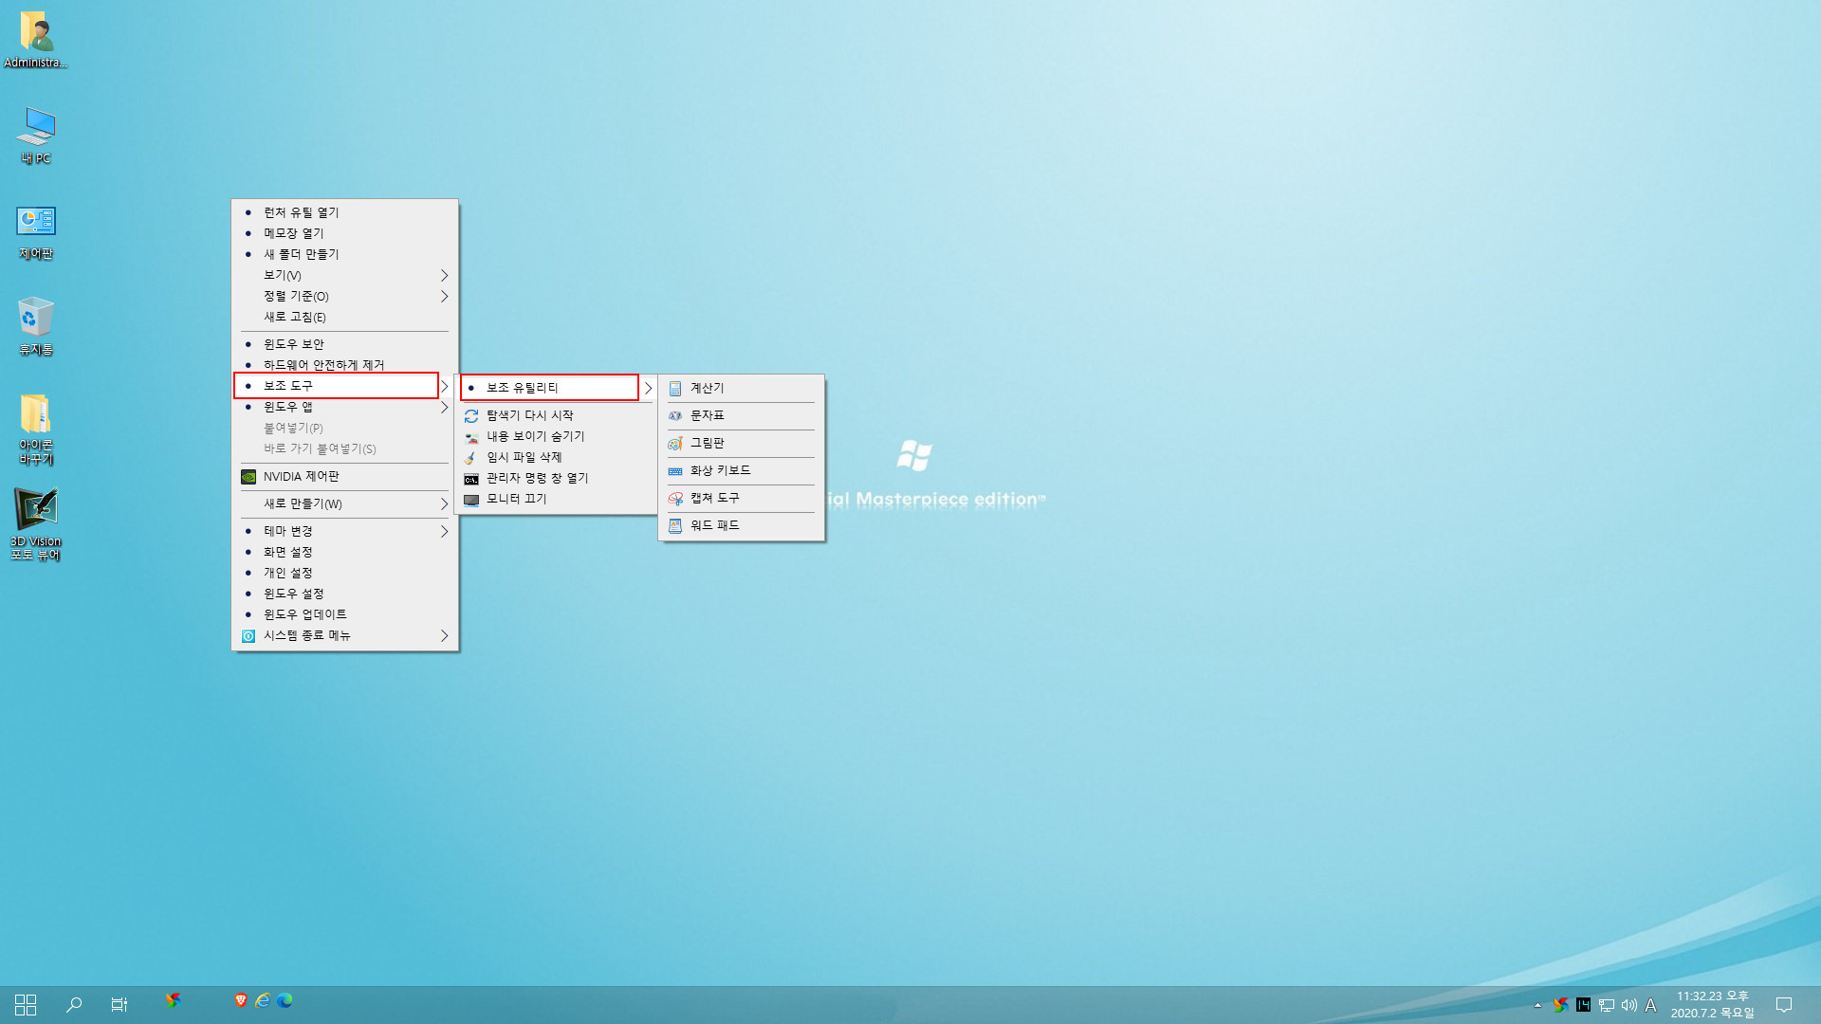Expand 보기(V) submenu
The image size is (1821, 1024).
tap(344, 275)
